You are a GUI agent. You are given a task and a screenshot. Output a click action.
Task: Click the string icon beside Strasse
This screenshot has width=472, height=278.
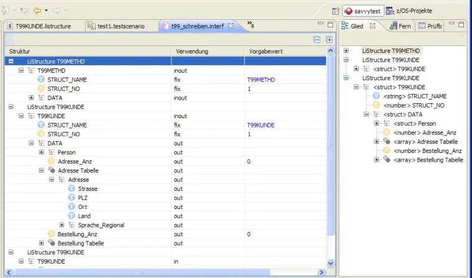[x=71, y=188]
